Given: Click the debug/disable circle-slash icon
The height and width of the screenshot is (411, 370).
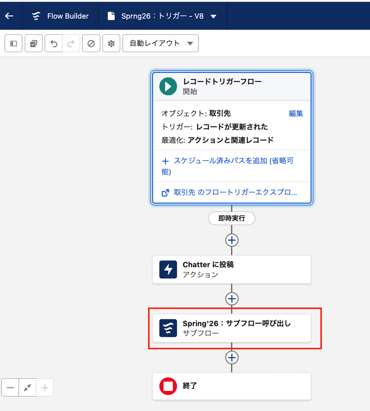Looking at the screenshot, I should (91, 43).
